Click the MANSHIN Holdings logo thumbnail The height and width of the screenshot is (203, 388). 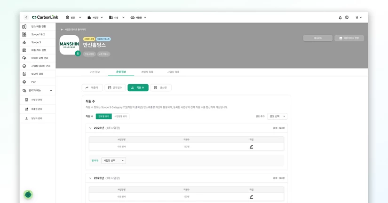click(x=70, y=45)
